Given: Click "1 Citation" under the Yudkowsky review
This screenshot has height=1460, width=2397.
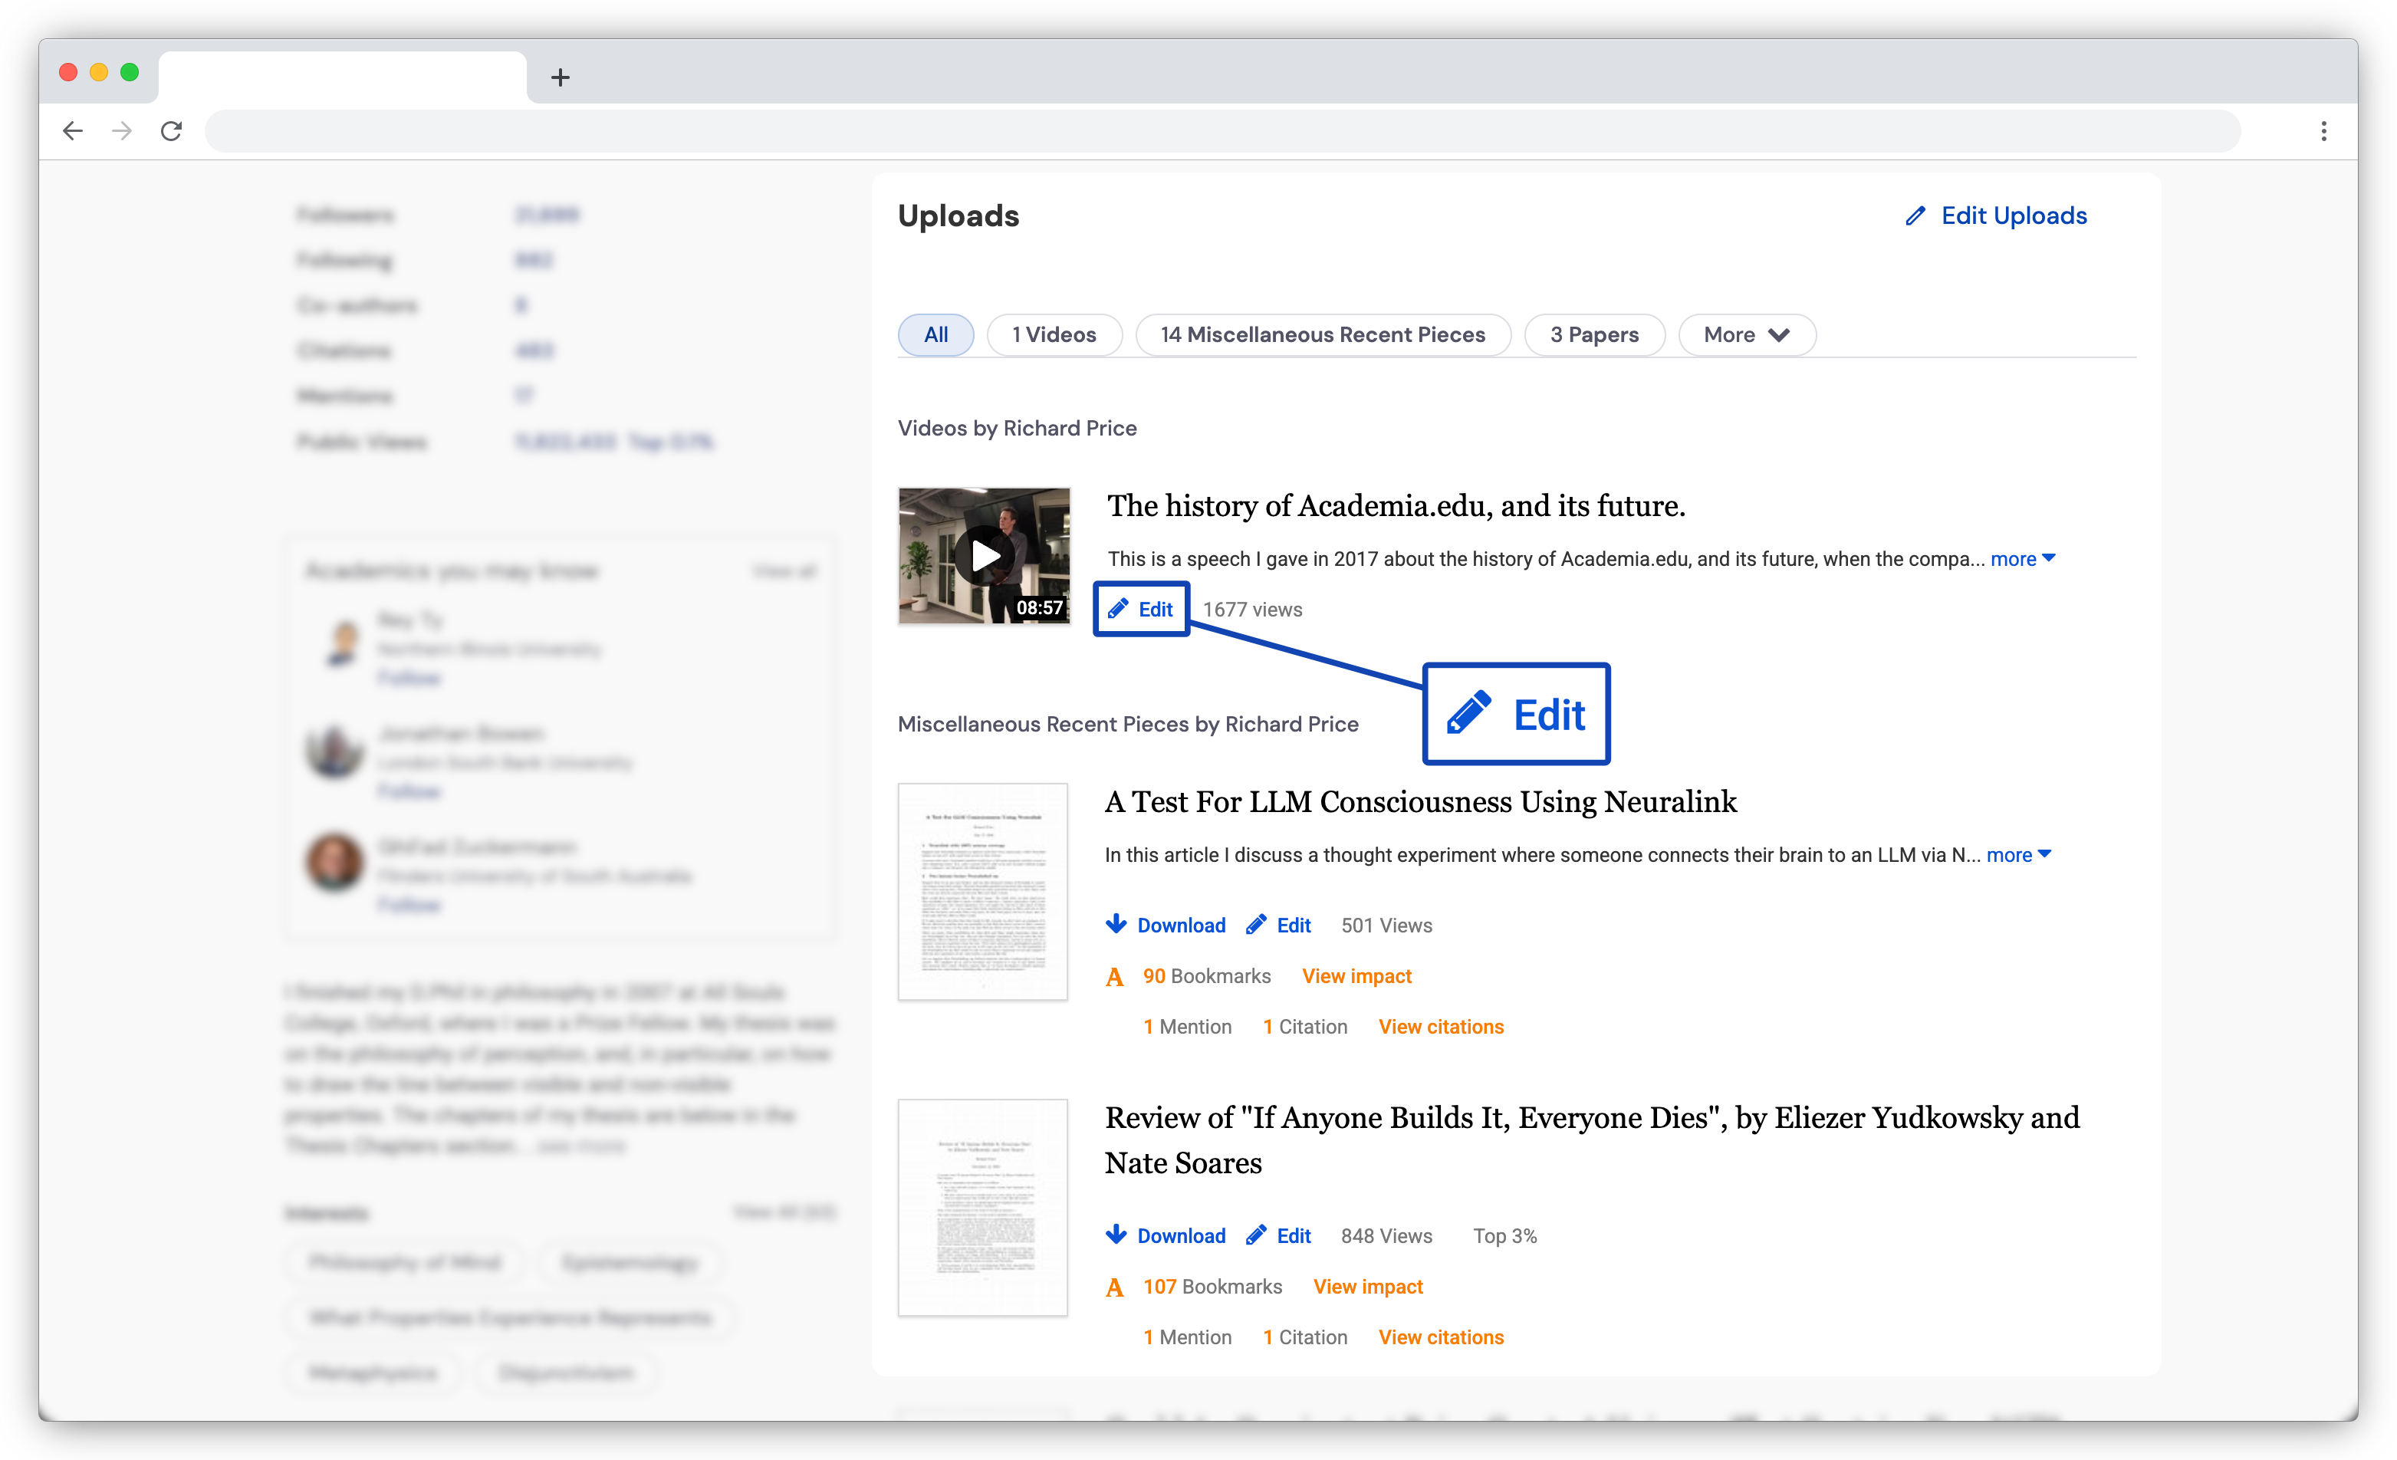Looking at the screenshot, I should tap(1304, 1337).
